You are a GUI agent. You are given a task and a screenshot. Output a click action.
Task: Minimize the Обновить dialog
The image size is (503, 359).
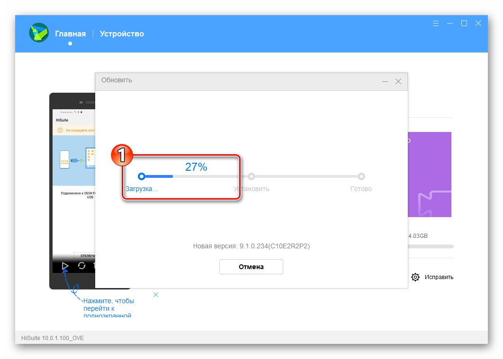(385, 82)
